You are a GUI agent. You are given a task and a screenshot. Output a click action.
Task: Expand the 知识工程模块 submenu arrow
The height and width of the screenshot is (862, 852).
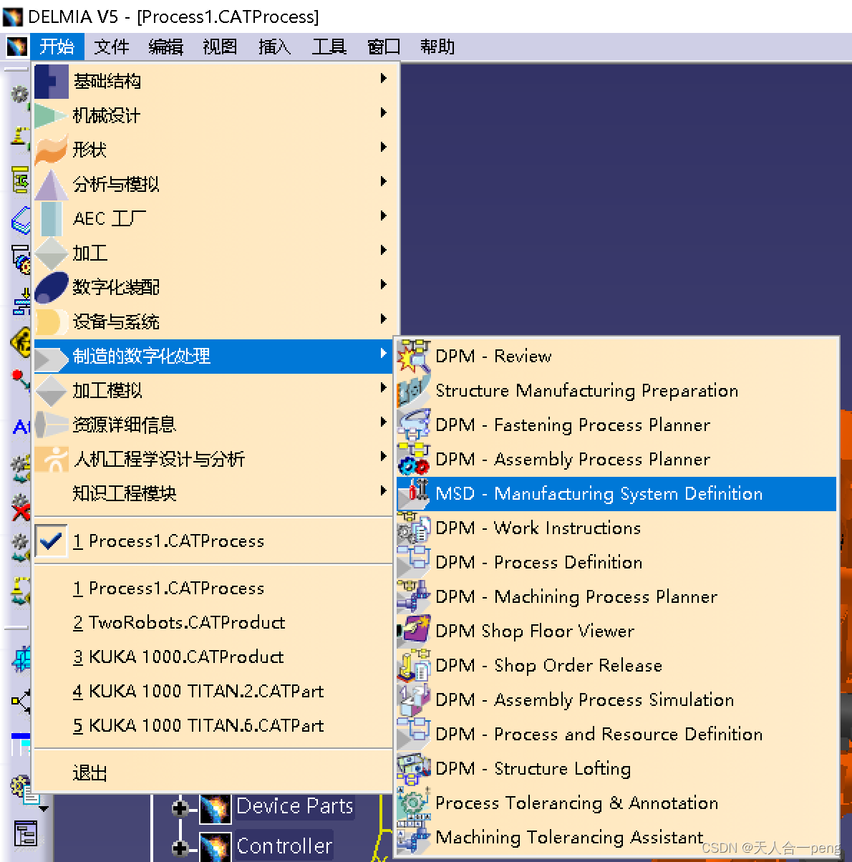[x=384, y=490]
